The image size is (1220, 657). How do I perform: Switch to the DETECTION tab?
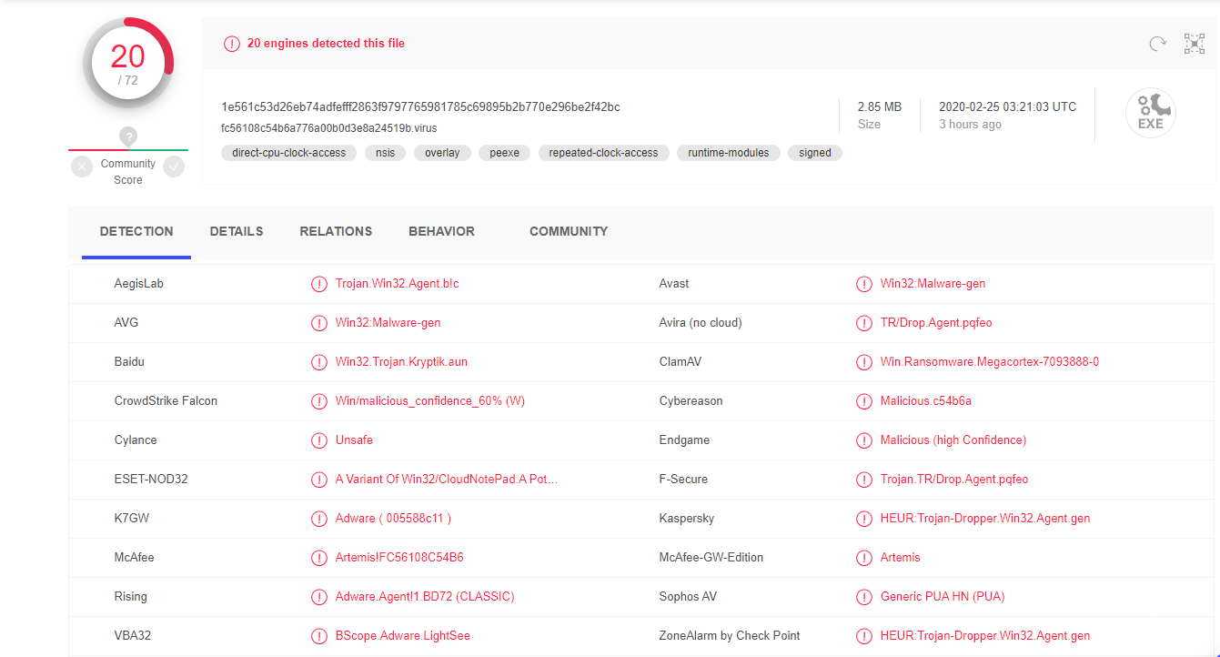[136, 232]
